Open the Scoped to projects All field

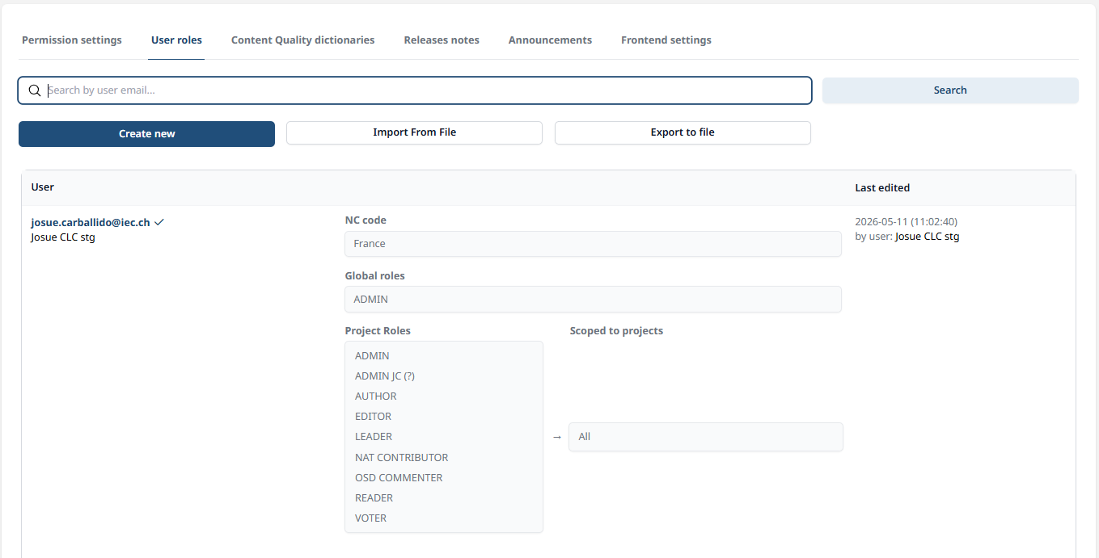pyautogui.click(x=706, y=437)
